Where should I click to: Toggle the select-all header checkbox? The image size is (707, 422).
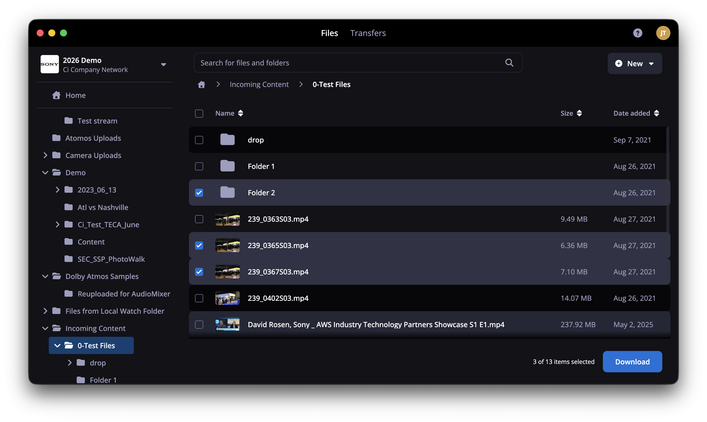pos(199,113)
